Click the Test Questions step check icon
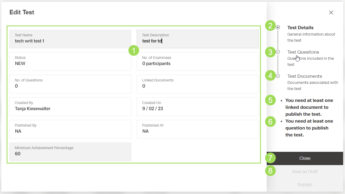 pos(278,52)
